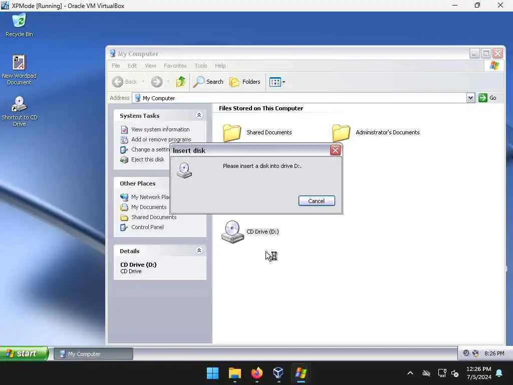Collapse the System Tasks panel
Screen dimensions: 513x385
[199, 115]
